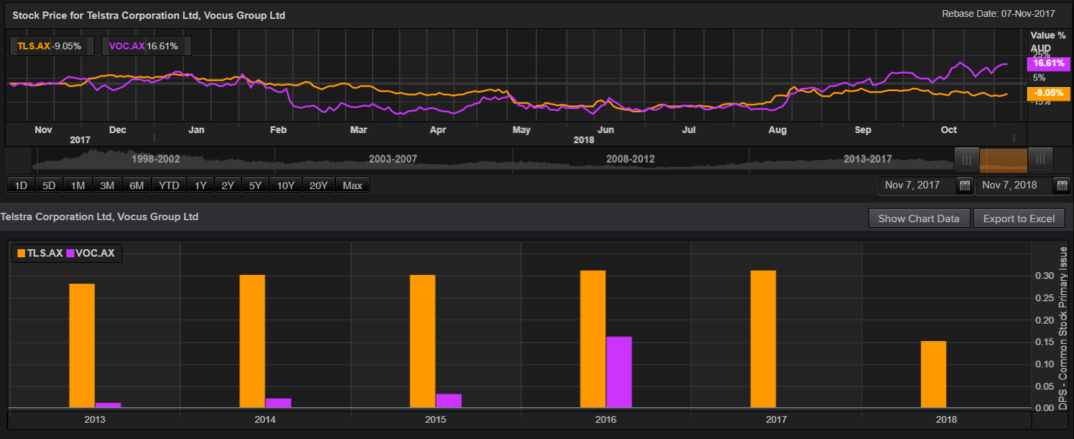Click the Show Chart Data button
The height and width of the screenshot is (439, 1074).
918,218
